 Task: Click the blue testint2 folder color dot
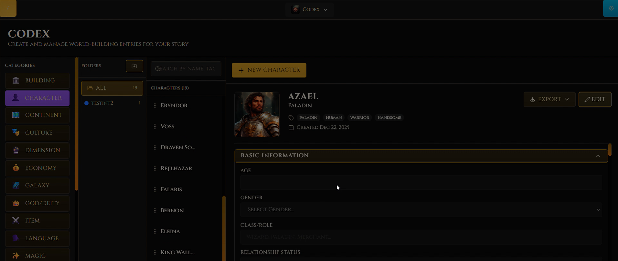click(86, 103)
